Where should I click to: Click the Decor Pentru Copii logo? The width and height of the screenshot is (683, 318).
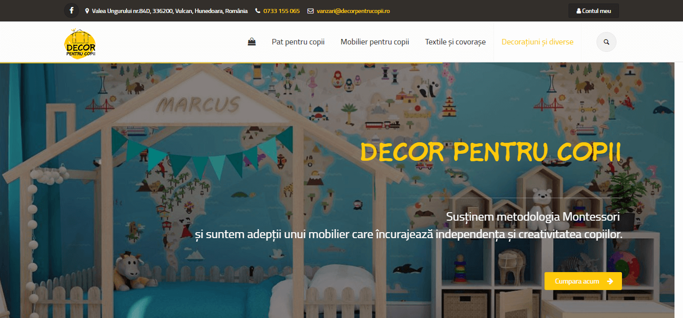coord(80,44)
